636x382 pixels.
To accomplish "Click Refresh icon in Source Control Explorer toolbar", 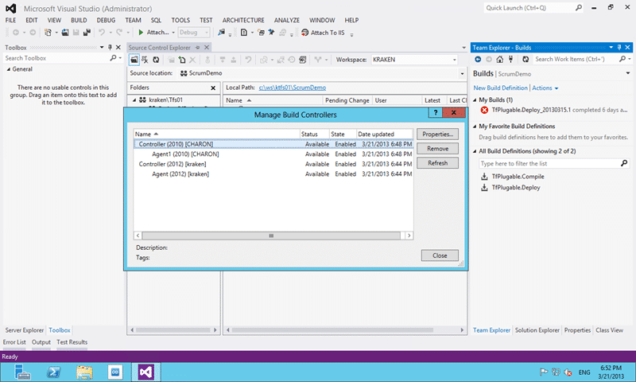I will [156, 60].
